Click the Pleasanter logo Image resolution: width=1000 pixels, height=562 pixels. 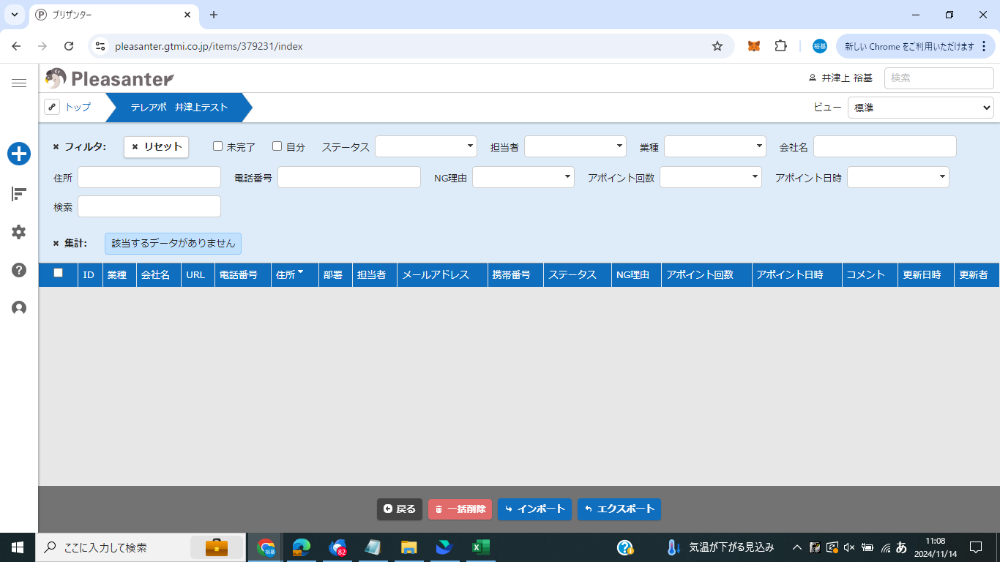point(110,78)
